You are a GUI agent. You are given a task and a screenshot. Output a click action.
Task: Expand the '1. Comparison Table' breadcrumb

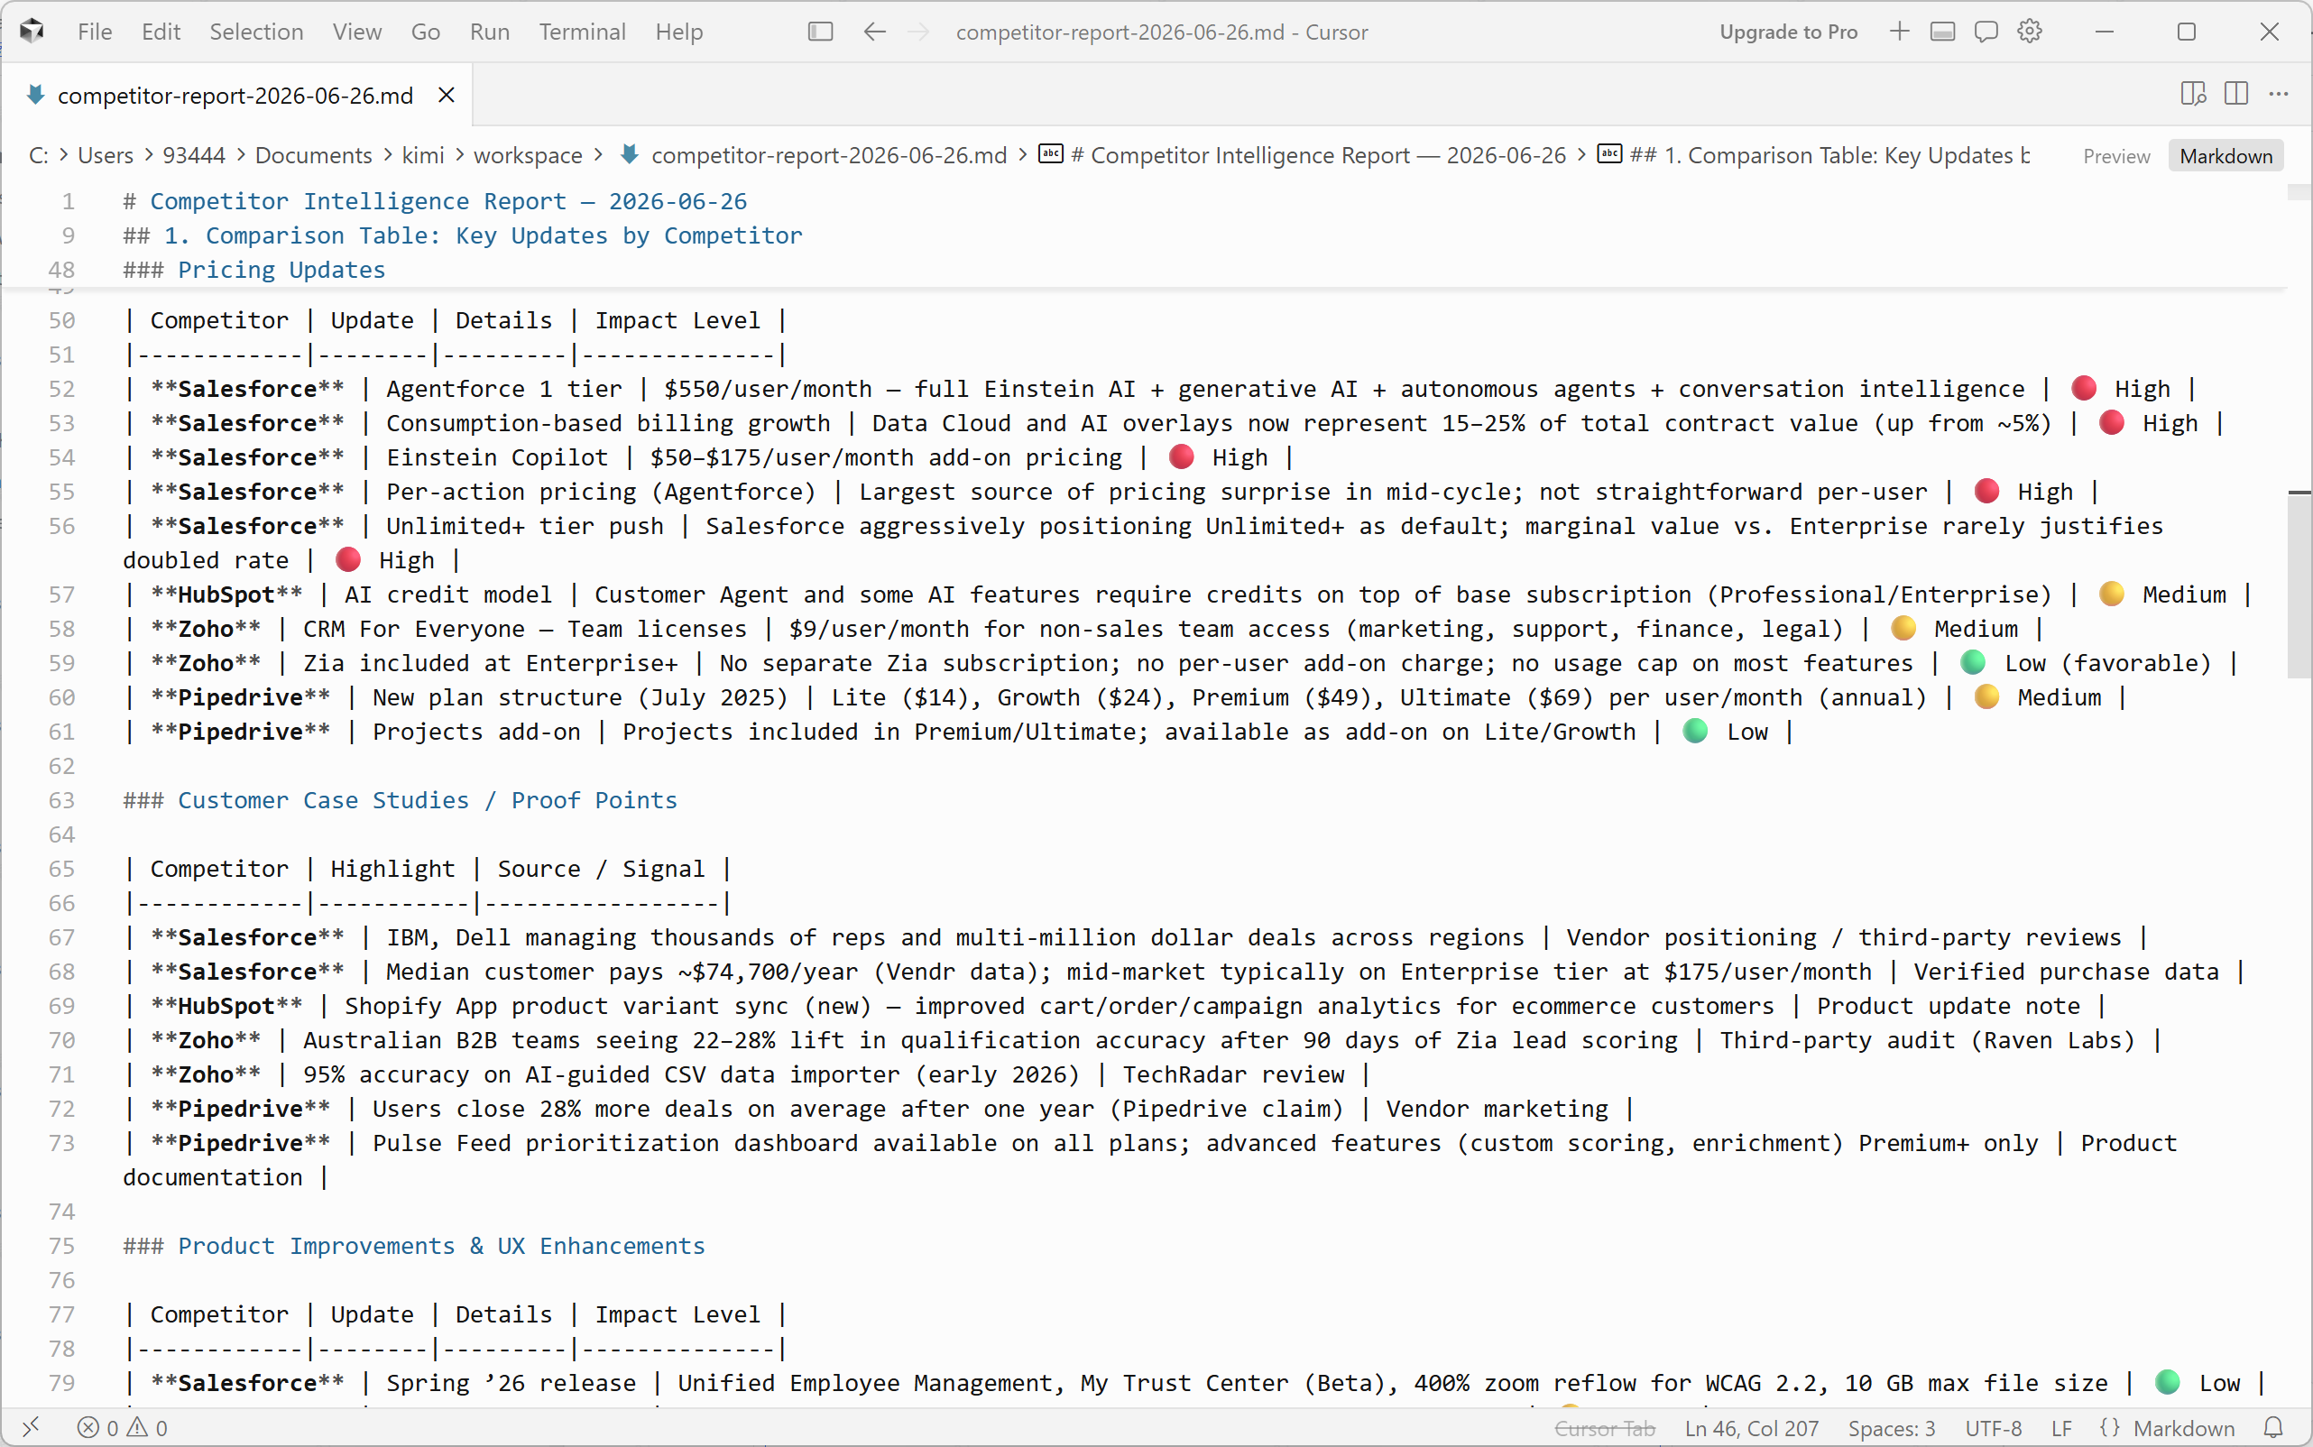[1829, 155]
